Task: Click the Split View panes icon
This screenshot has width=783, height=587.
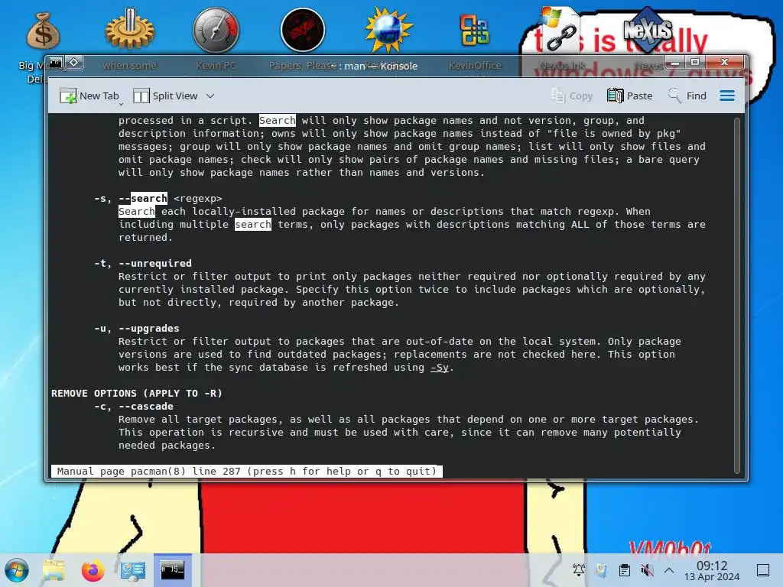Action: tap(141, 96)
